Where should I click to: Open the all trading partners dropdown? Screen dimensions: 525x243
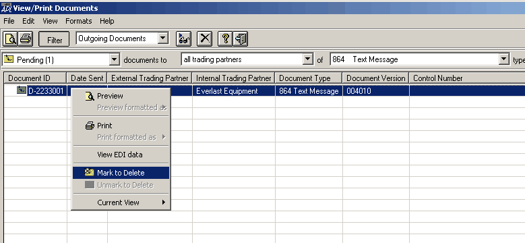point(308,59)
